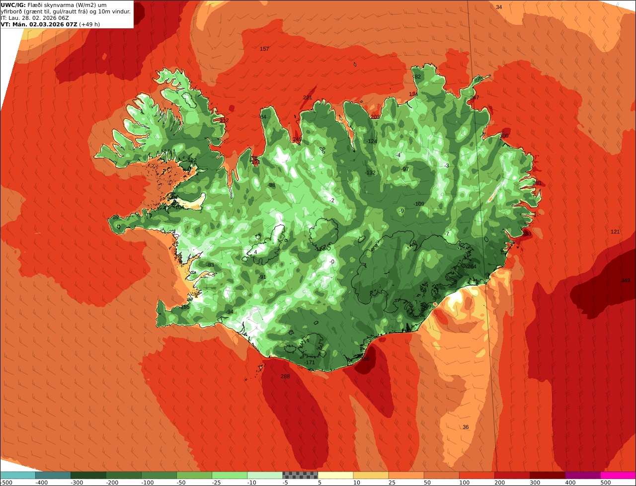Click the '-83' value in western Iceland
This screenshot has height=486, width=636.
pos(210,265)
